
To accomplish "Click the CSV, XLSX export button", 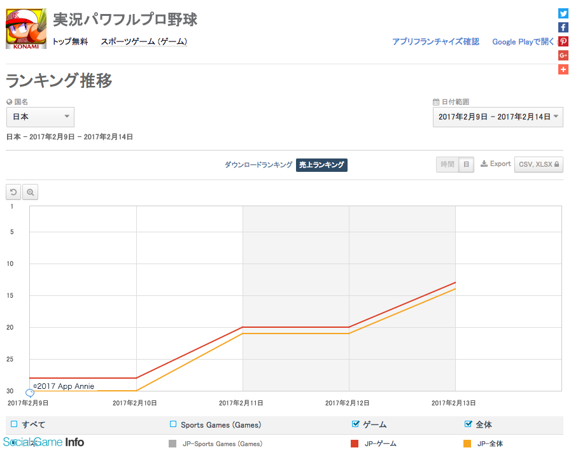I will 539,164.
